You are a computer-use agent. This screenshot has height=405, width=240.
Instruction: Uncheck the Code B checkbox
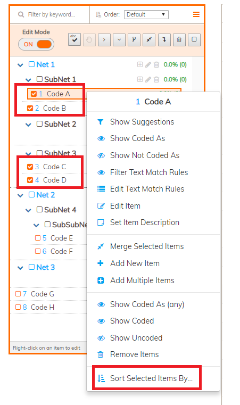coord(30,108)
